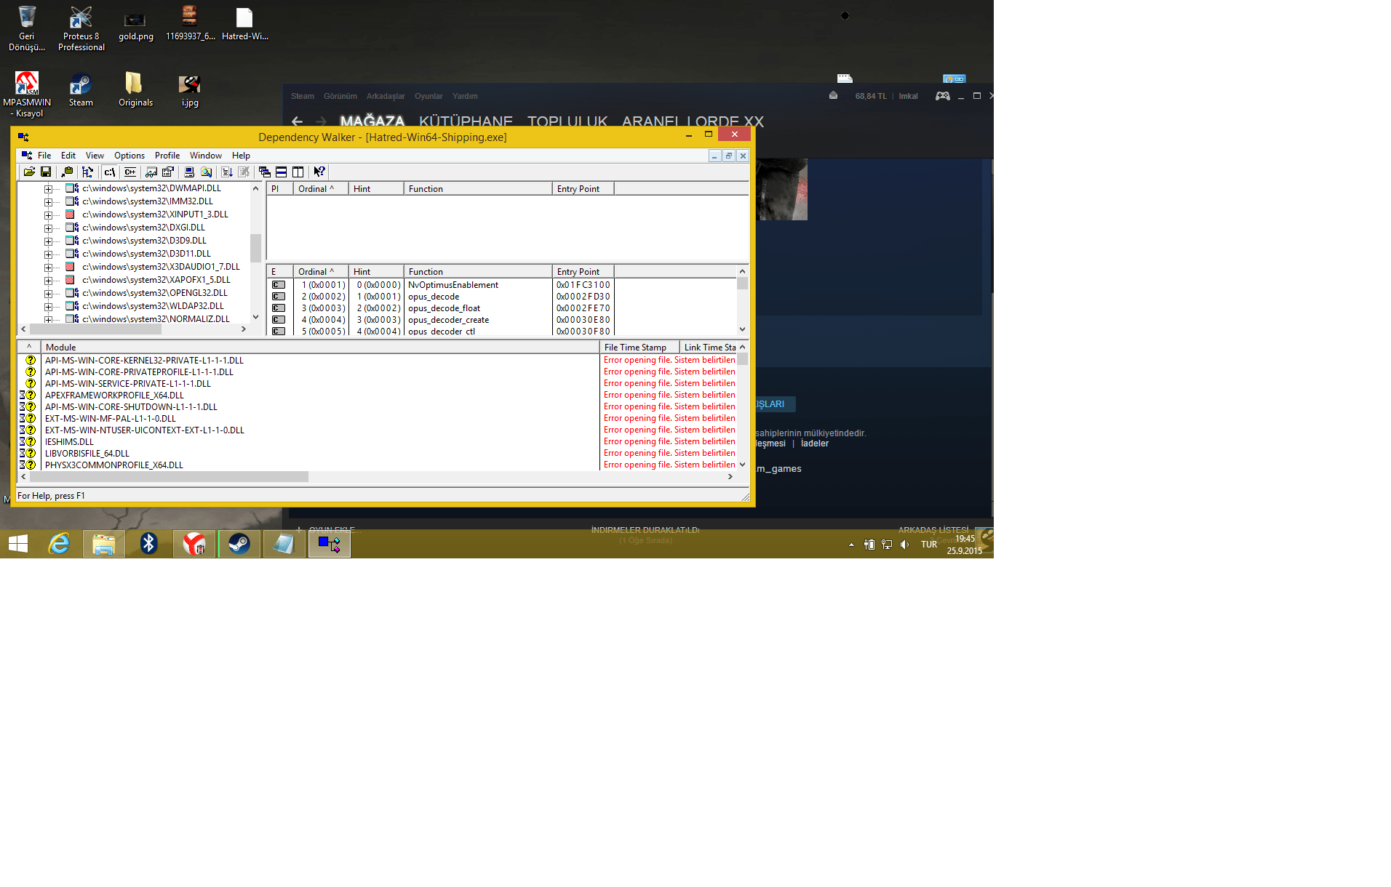This screenshot has height=887, width=1391.
Task: Toggle Undecorate C++ Functions button
Action: 130,172
